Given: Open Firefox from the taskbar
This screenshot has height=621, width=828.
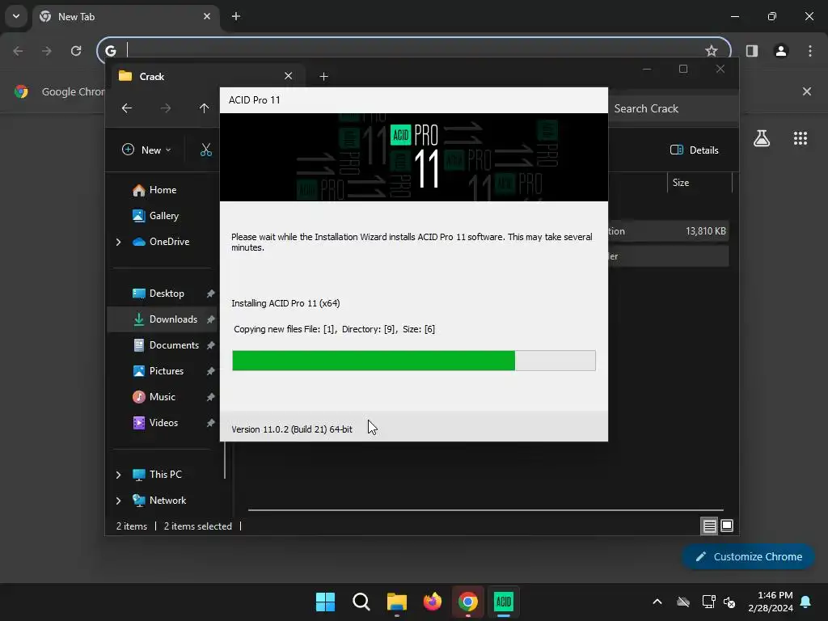Looking at the screenshot, I should 433,602.
